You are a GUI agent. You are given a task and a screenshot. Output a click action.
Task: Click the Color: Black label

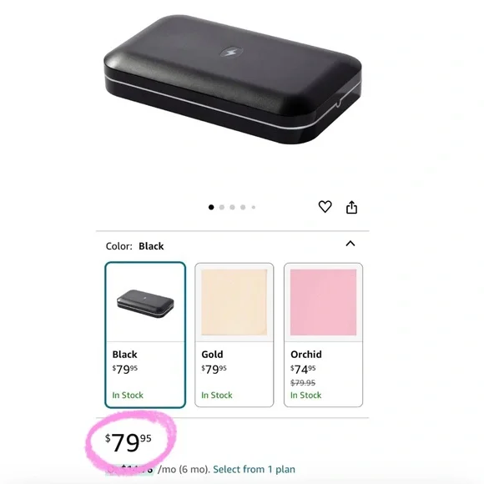point(134,246)
